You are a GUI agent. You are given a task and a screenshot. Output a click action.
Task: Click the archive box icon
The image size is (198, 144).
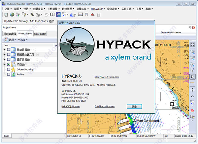point(86,14)
